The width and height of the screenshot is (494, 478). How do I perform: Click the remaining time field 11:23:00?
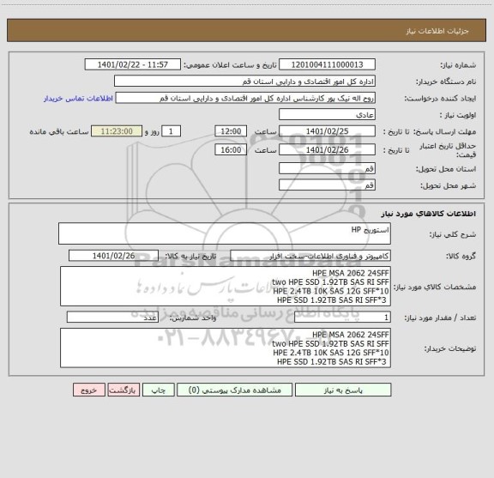pyautogui.click(x=117, y=131)
